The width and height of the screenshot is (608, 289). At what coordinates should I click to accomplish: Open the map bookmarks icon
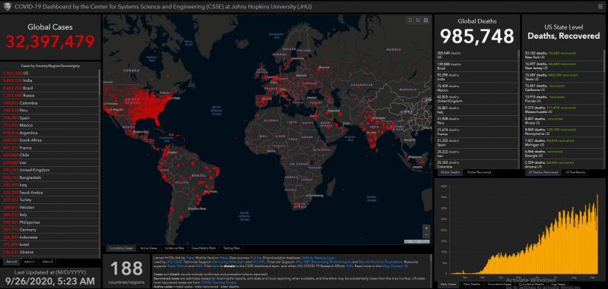tap(410, 20)
